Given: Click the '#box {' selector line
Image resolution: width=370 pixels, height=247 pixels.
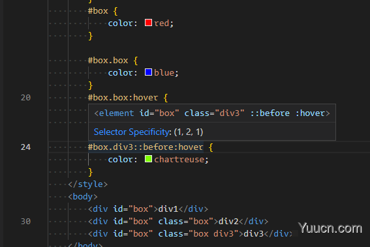Looking at the screenshot, I should point(102,11).
